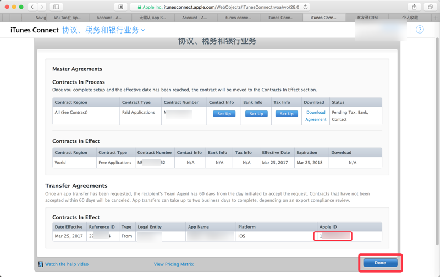440x277 pixels.
Task: Go back with Safari's back arrow
Action: 32,7
